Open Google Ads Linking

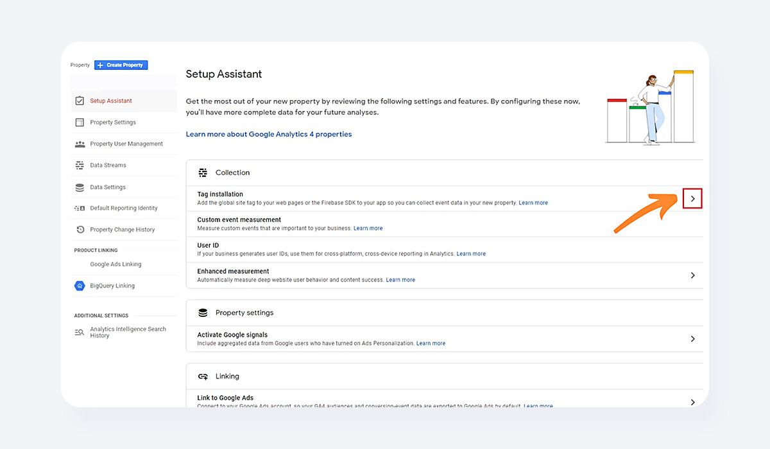point(116,264)
